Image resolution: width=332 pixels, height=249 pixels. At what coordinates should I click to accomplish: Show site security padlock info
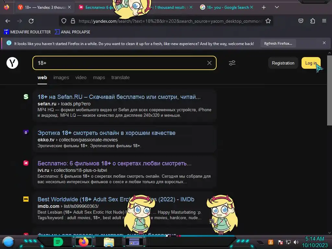pyautogui.click(x=73, y=21)
